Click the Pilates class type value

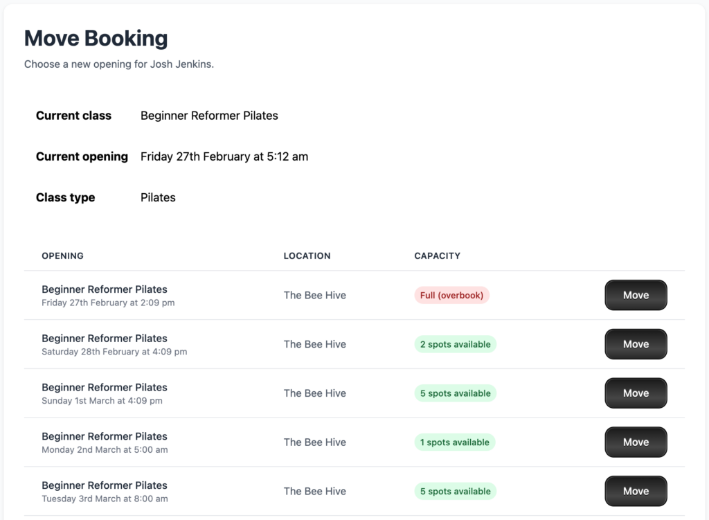click(158, 197)
